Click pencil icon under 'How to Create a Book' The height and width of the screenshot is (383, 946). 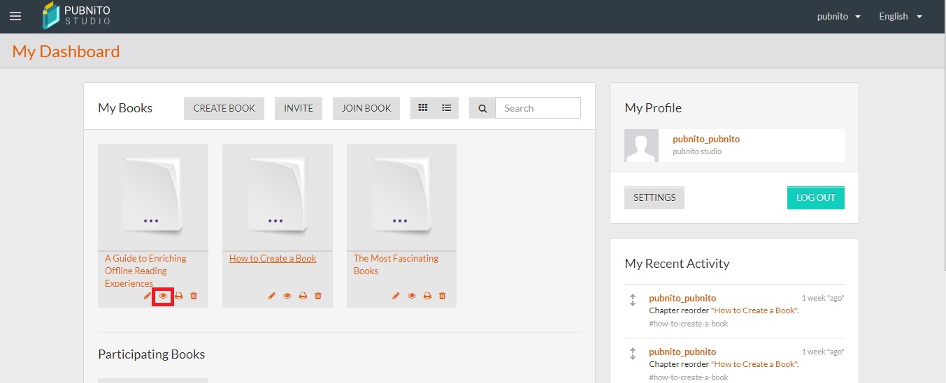pyautogui.click(x=272, y=296)
